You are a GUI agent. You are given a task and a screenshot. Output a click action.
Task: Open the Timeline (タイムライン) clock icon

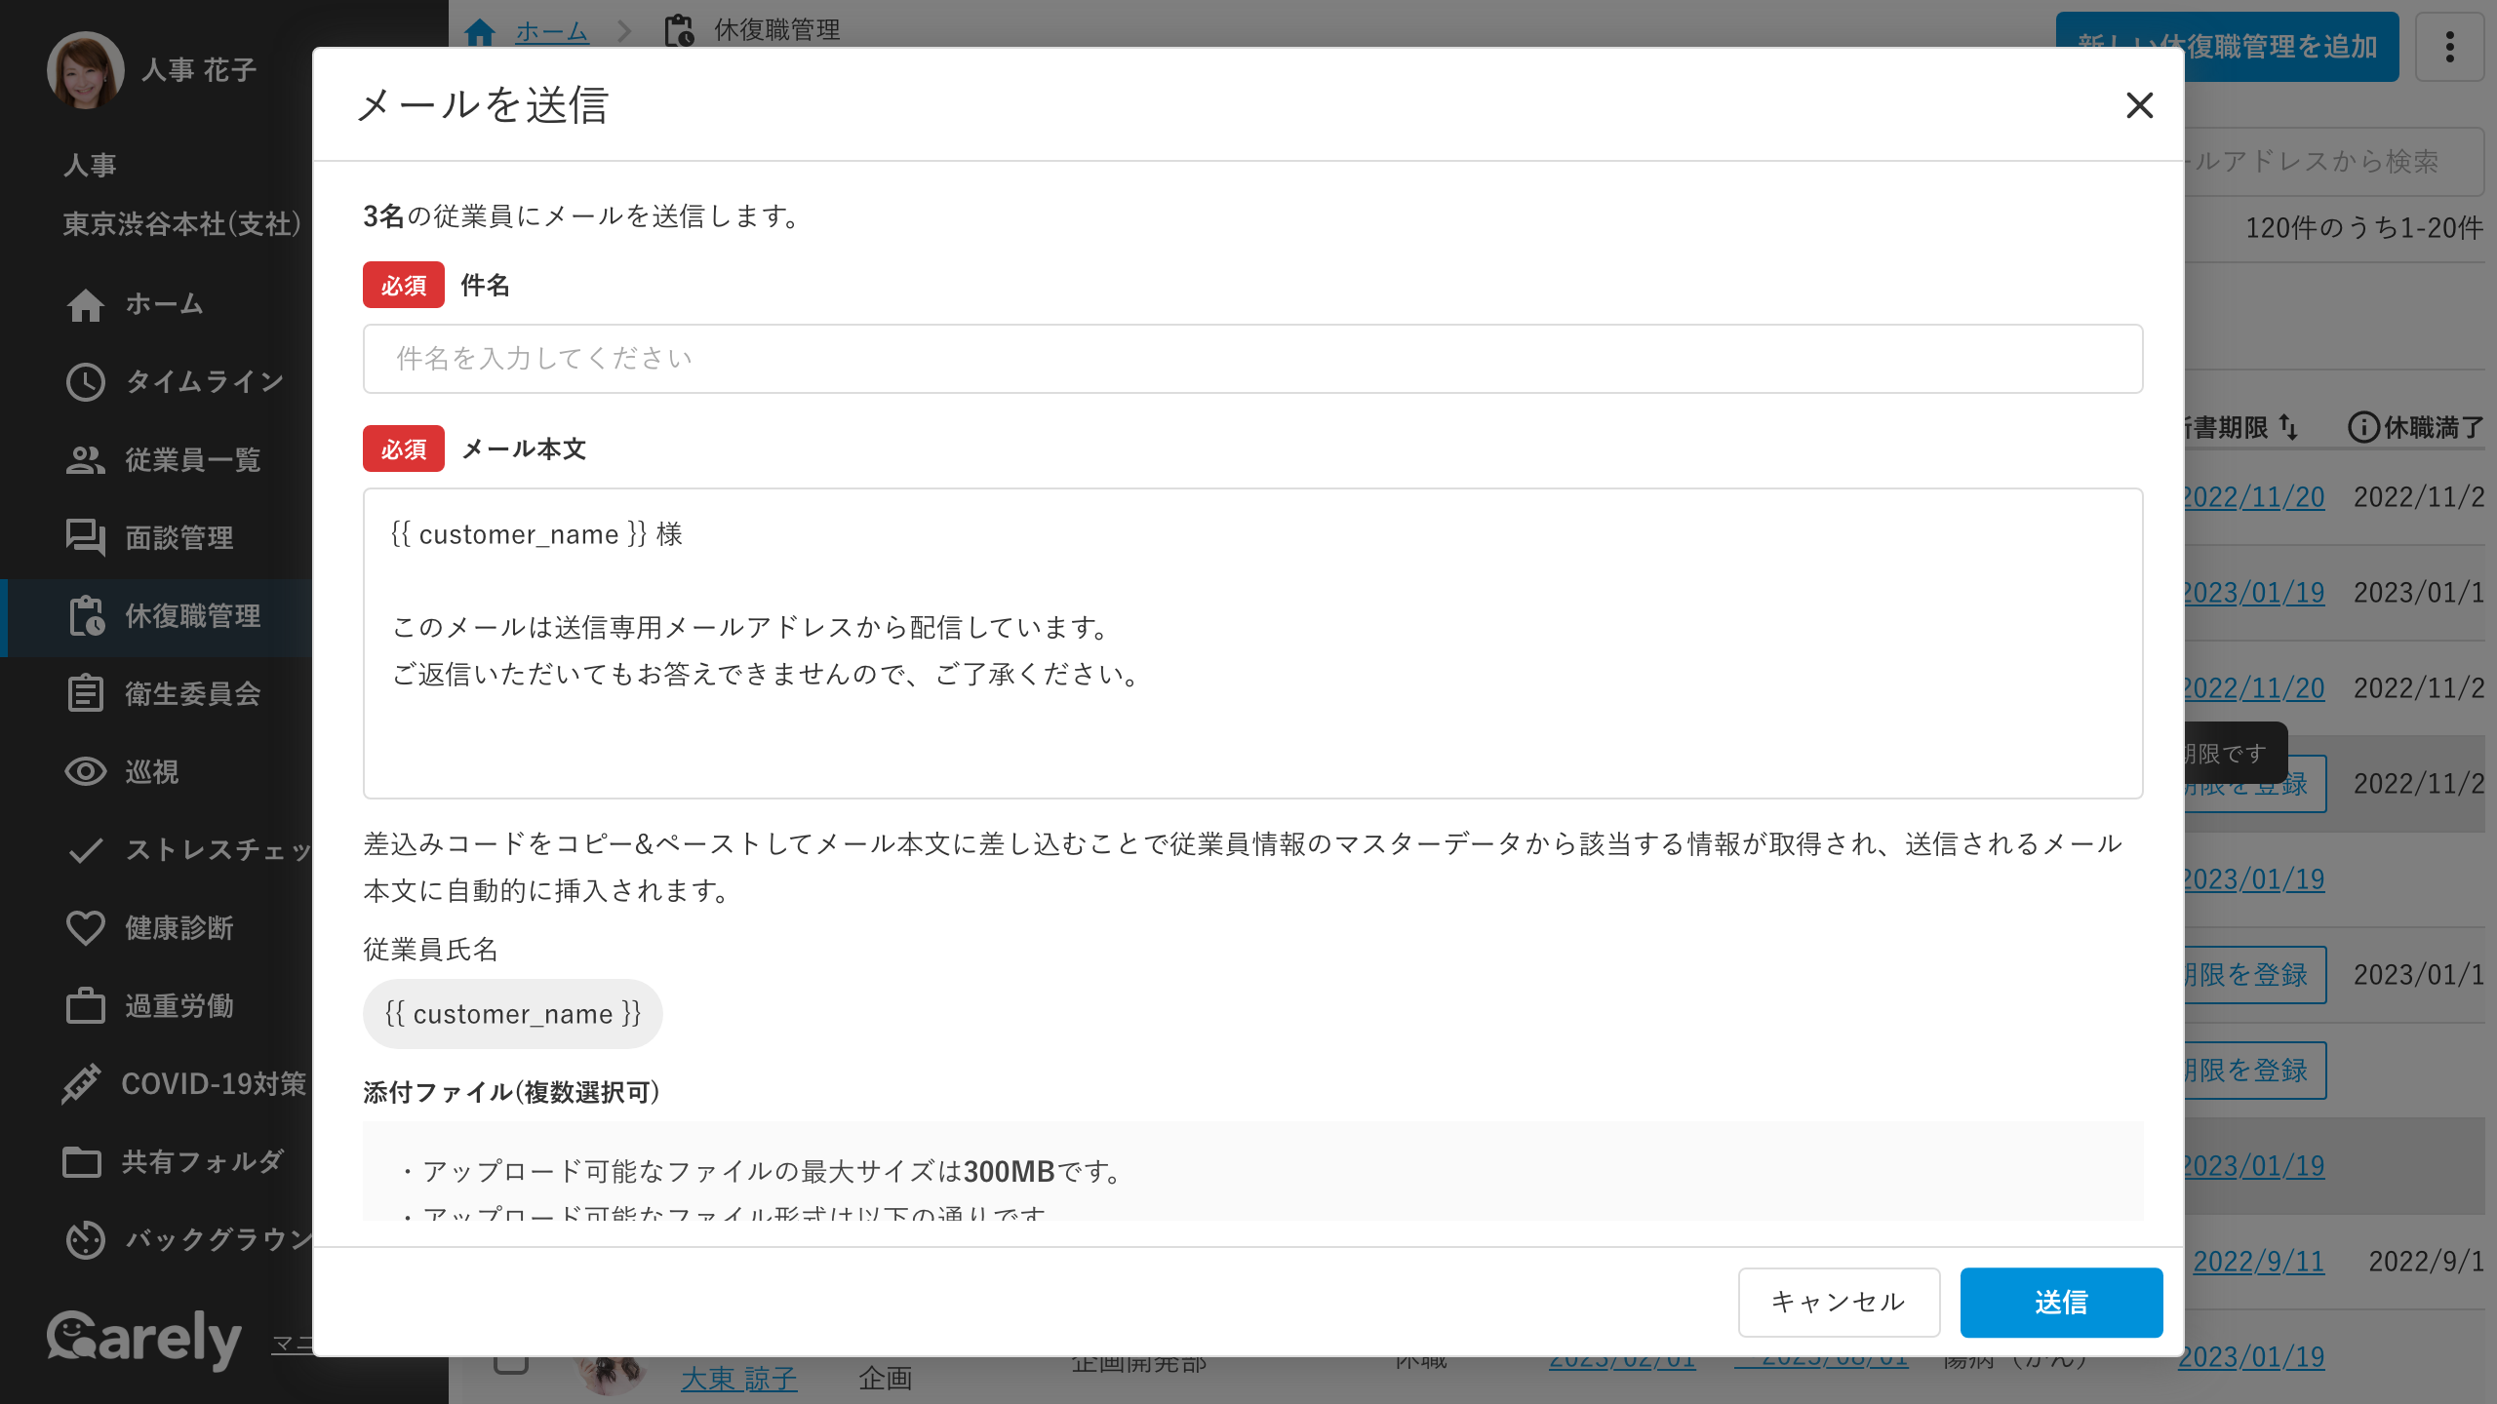tap(85, 382)
